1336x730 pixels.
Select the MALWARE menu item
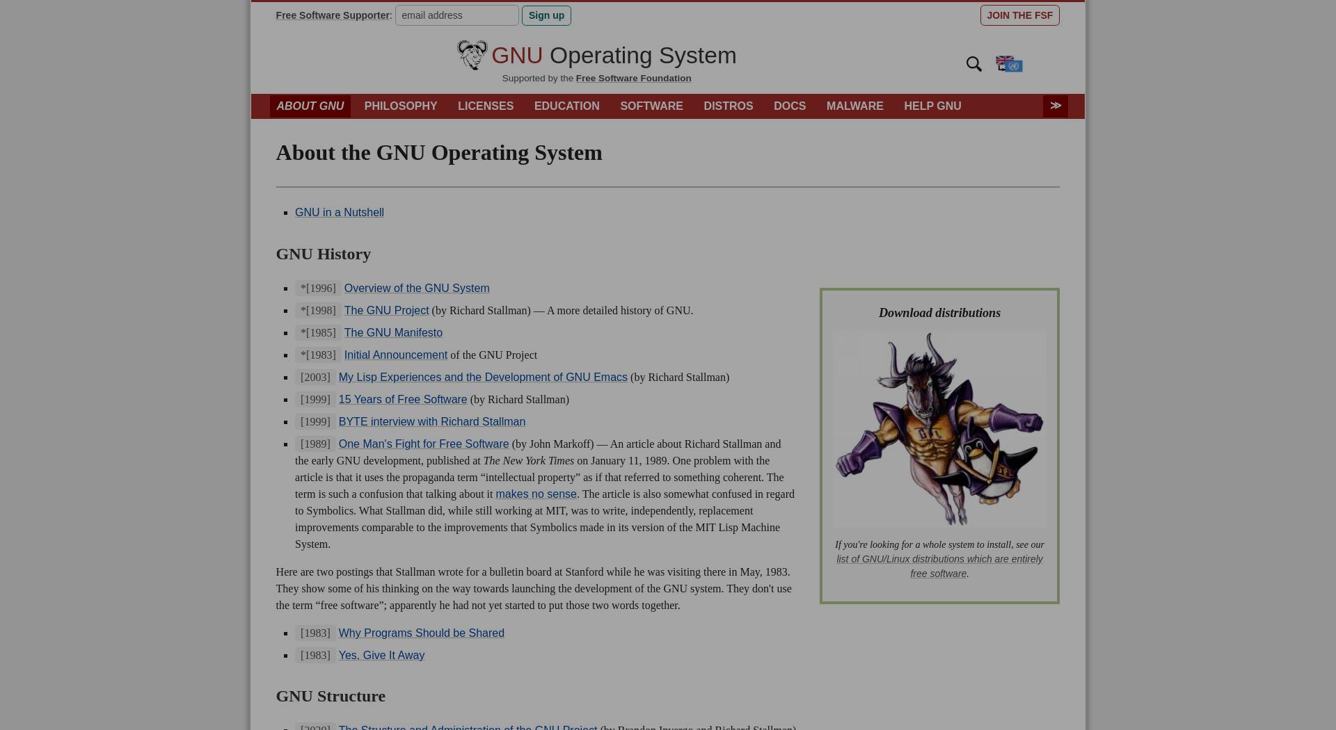(854, 106)
